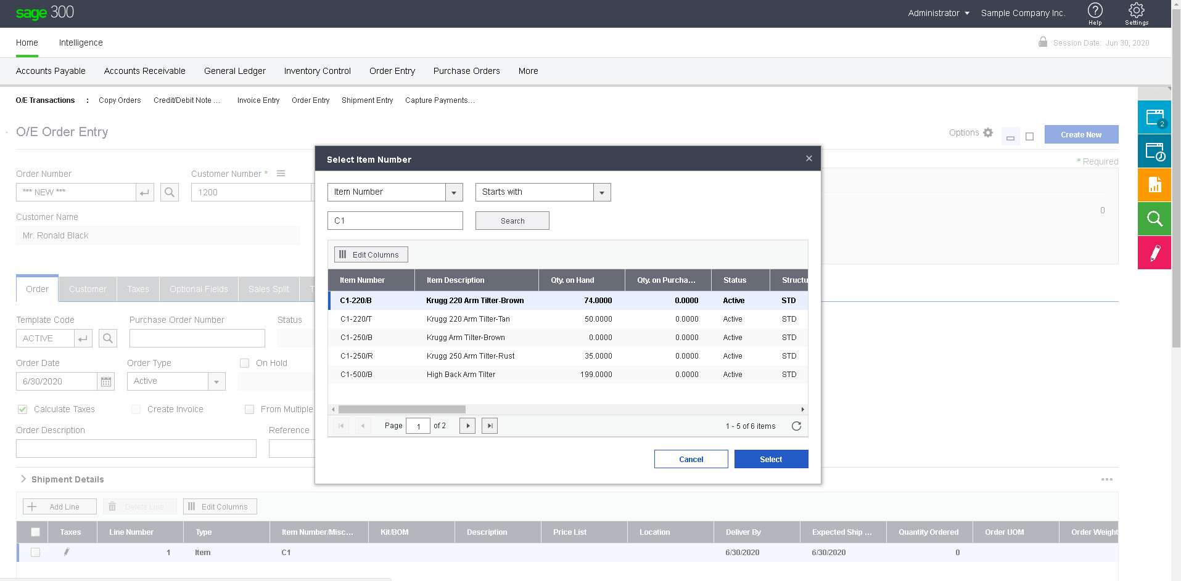The image size is (1181, 581).
Task: Open the Template Code finder magnifier
Action: click(x=108, y=338)
